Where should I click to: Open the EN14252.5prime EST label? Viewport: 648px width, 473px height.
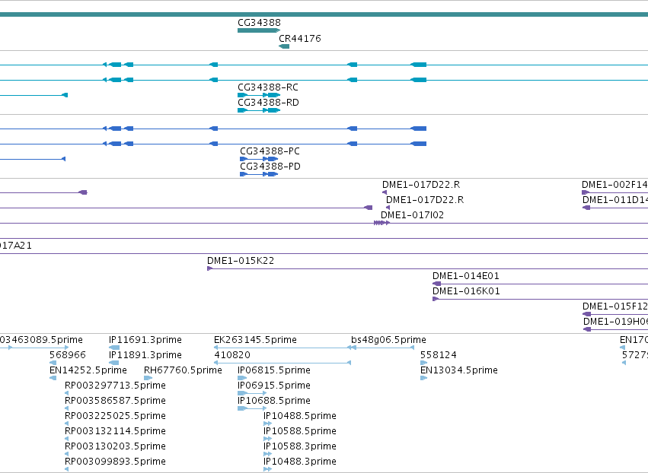pos(88,370)
